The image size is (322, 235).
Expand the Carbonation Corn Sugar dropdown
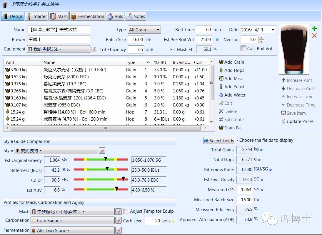click(x=73, y=220)
